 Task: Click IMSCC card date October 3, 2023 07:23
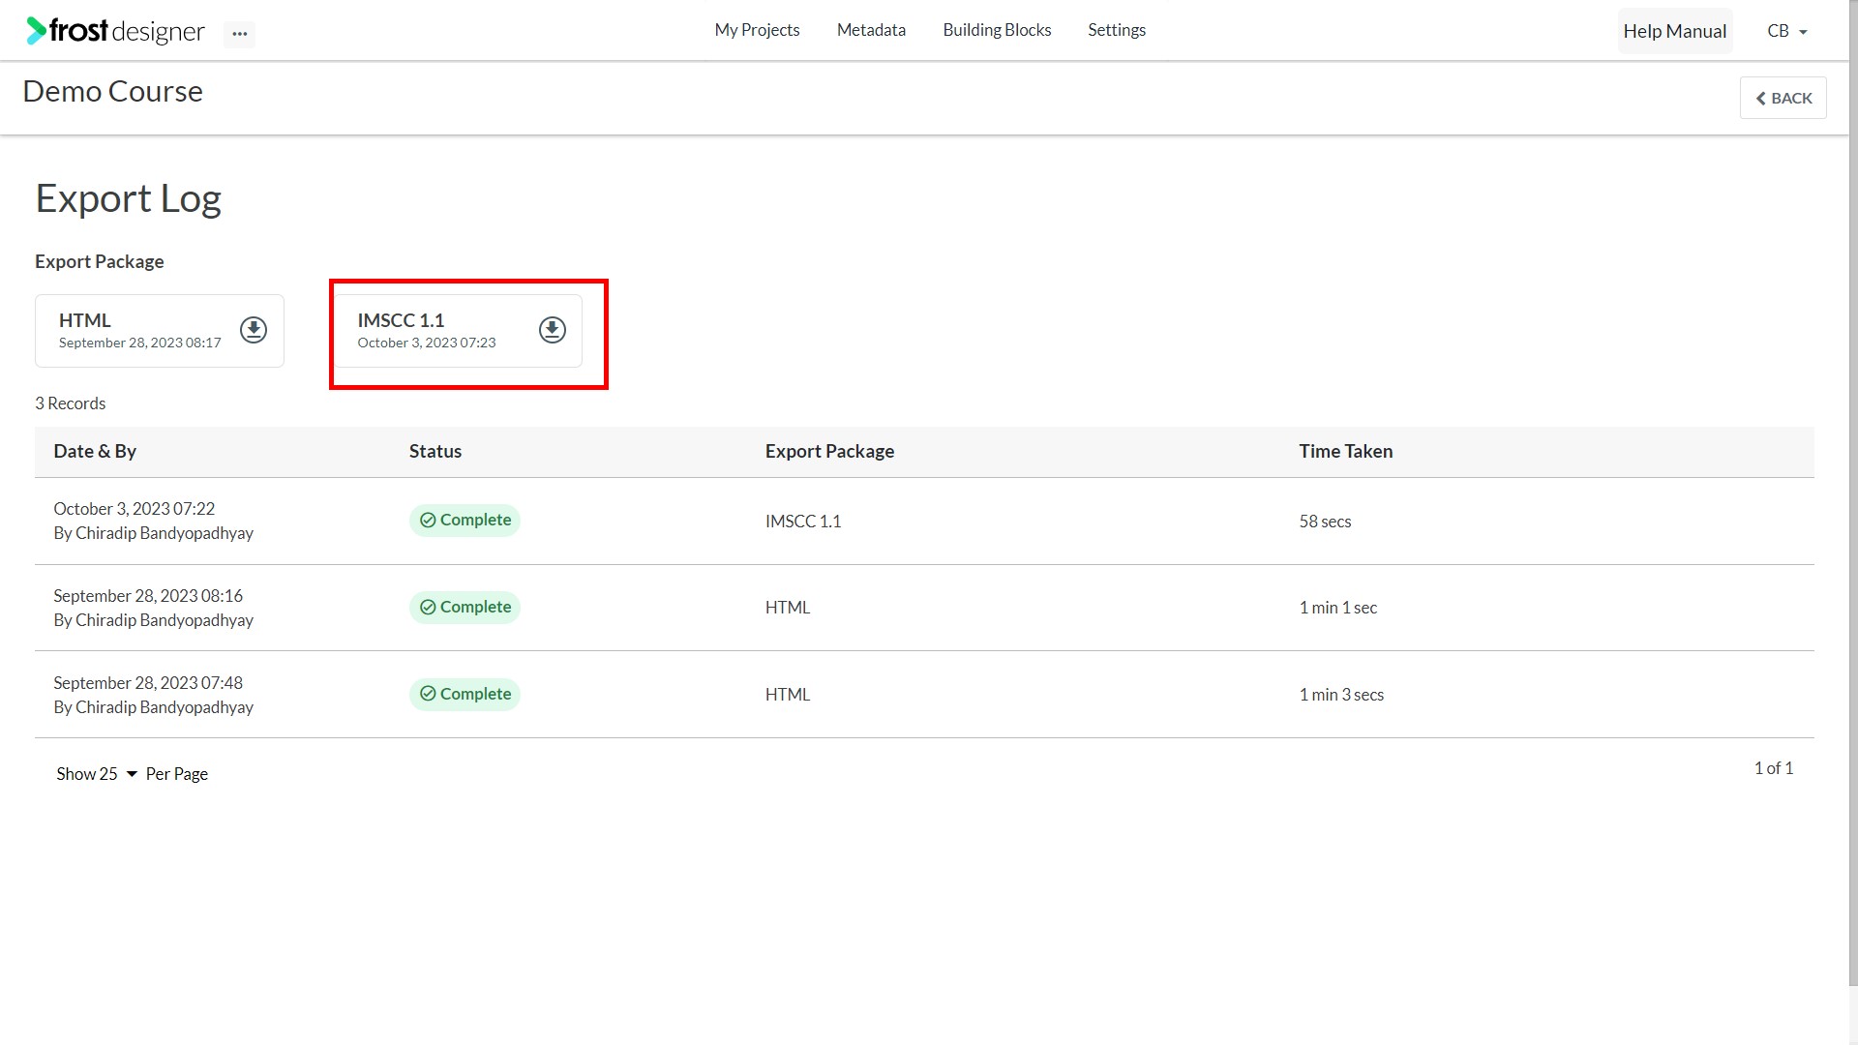(x=427, y=343)
